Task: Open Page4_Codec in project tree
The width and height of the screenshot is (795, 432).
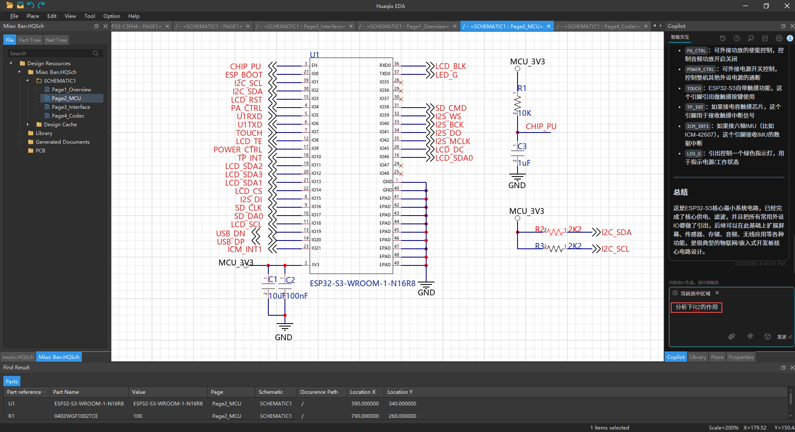Action: (68, 115)
